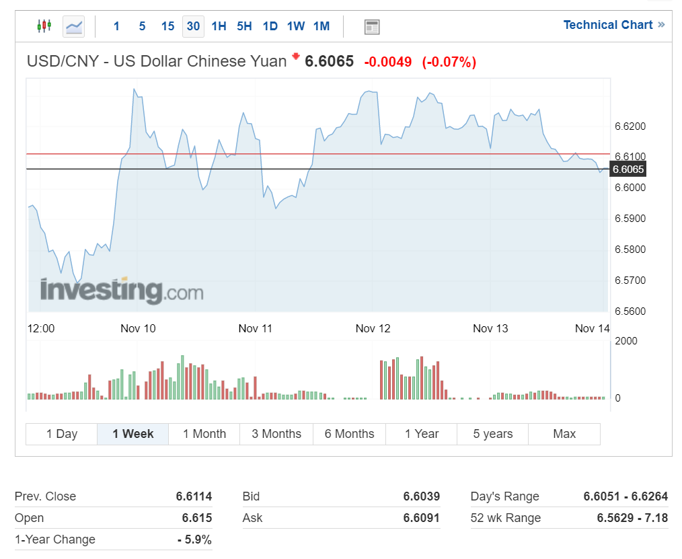This screenshot has height=559, width=682.
Task: Click the red down arrow price indicator
Action: click(296, 56)
